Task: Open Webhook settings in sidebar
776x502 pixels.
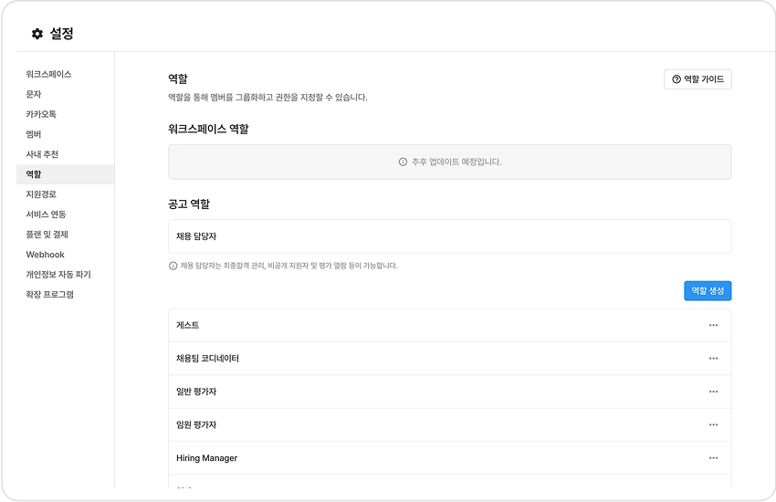Action: tap(45, 255)
